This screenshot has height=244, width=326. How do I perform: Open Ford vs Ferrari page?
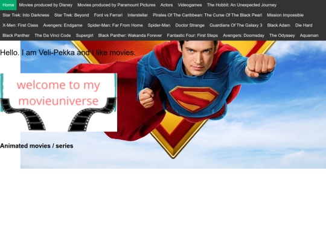[x=108, y=15]
